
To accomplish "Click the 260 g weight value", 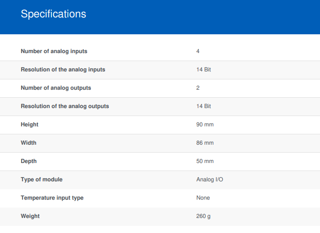I will pos(203,216).
